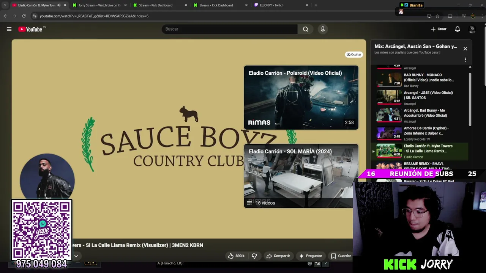The height and width of the screenshot is (273, 486).
Task: Go to the YouTube home logo
Action: pos(30,29)
